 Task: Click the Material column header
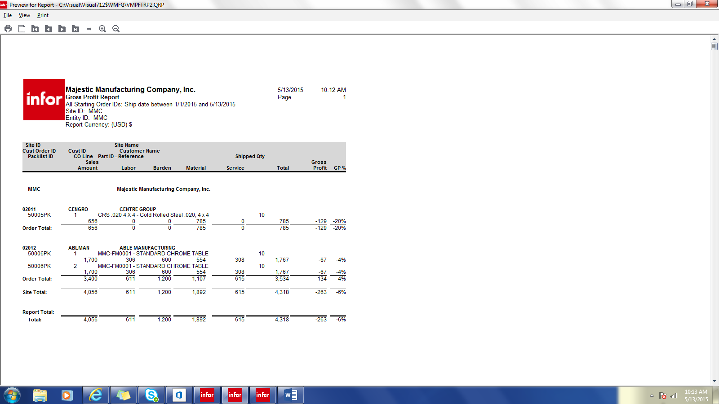point(196,168)
